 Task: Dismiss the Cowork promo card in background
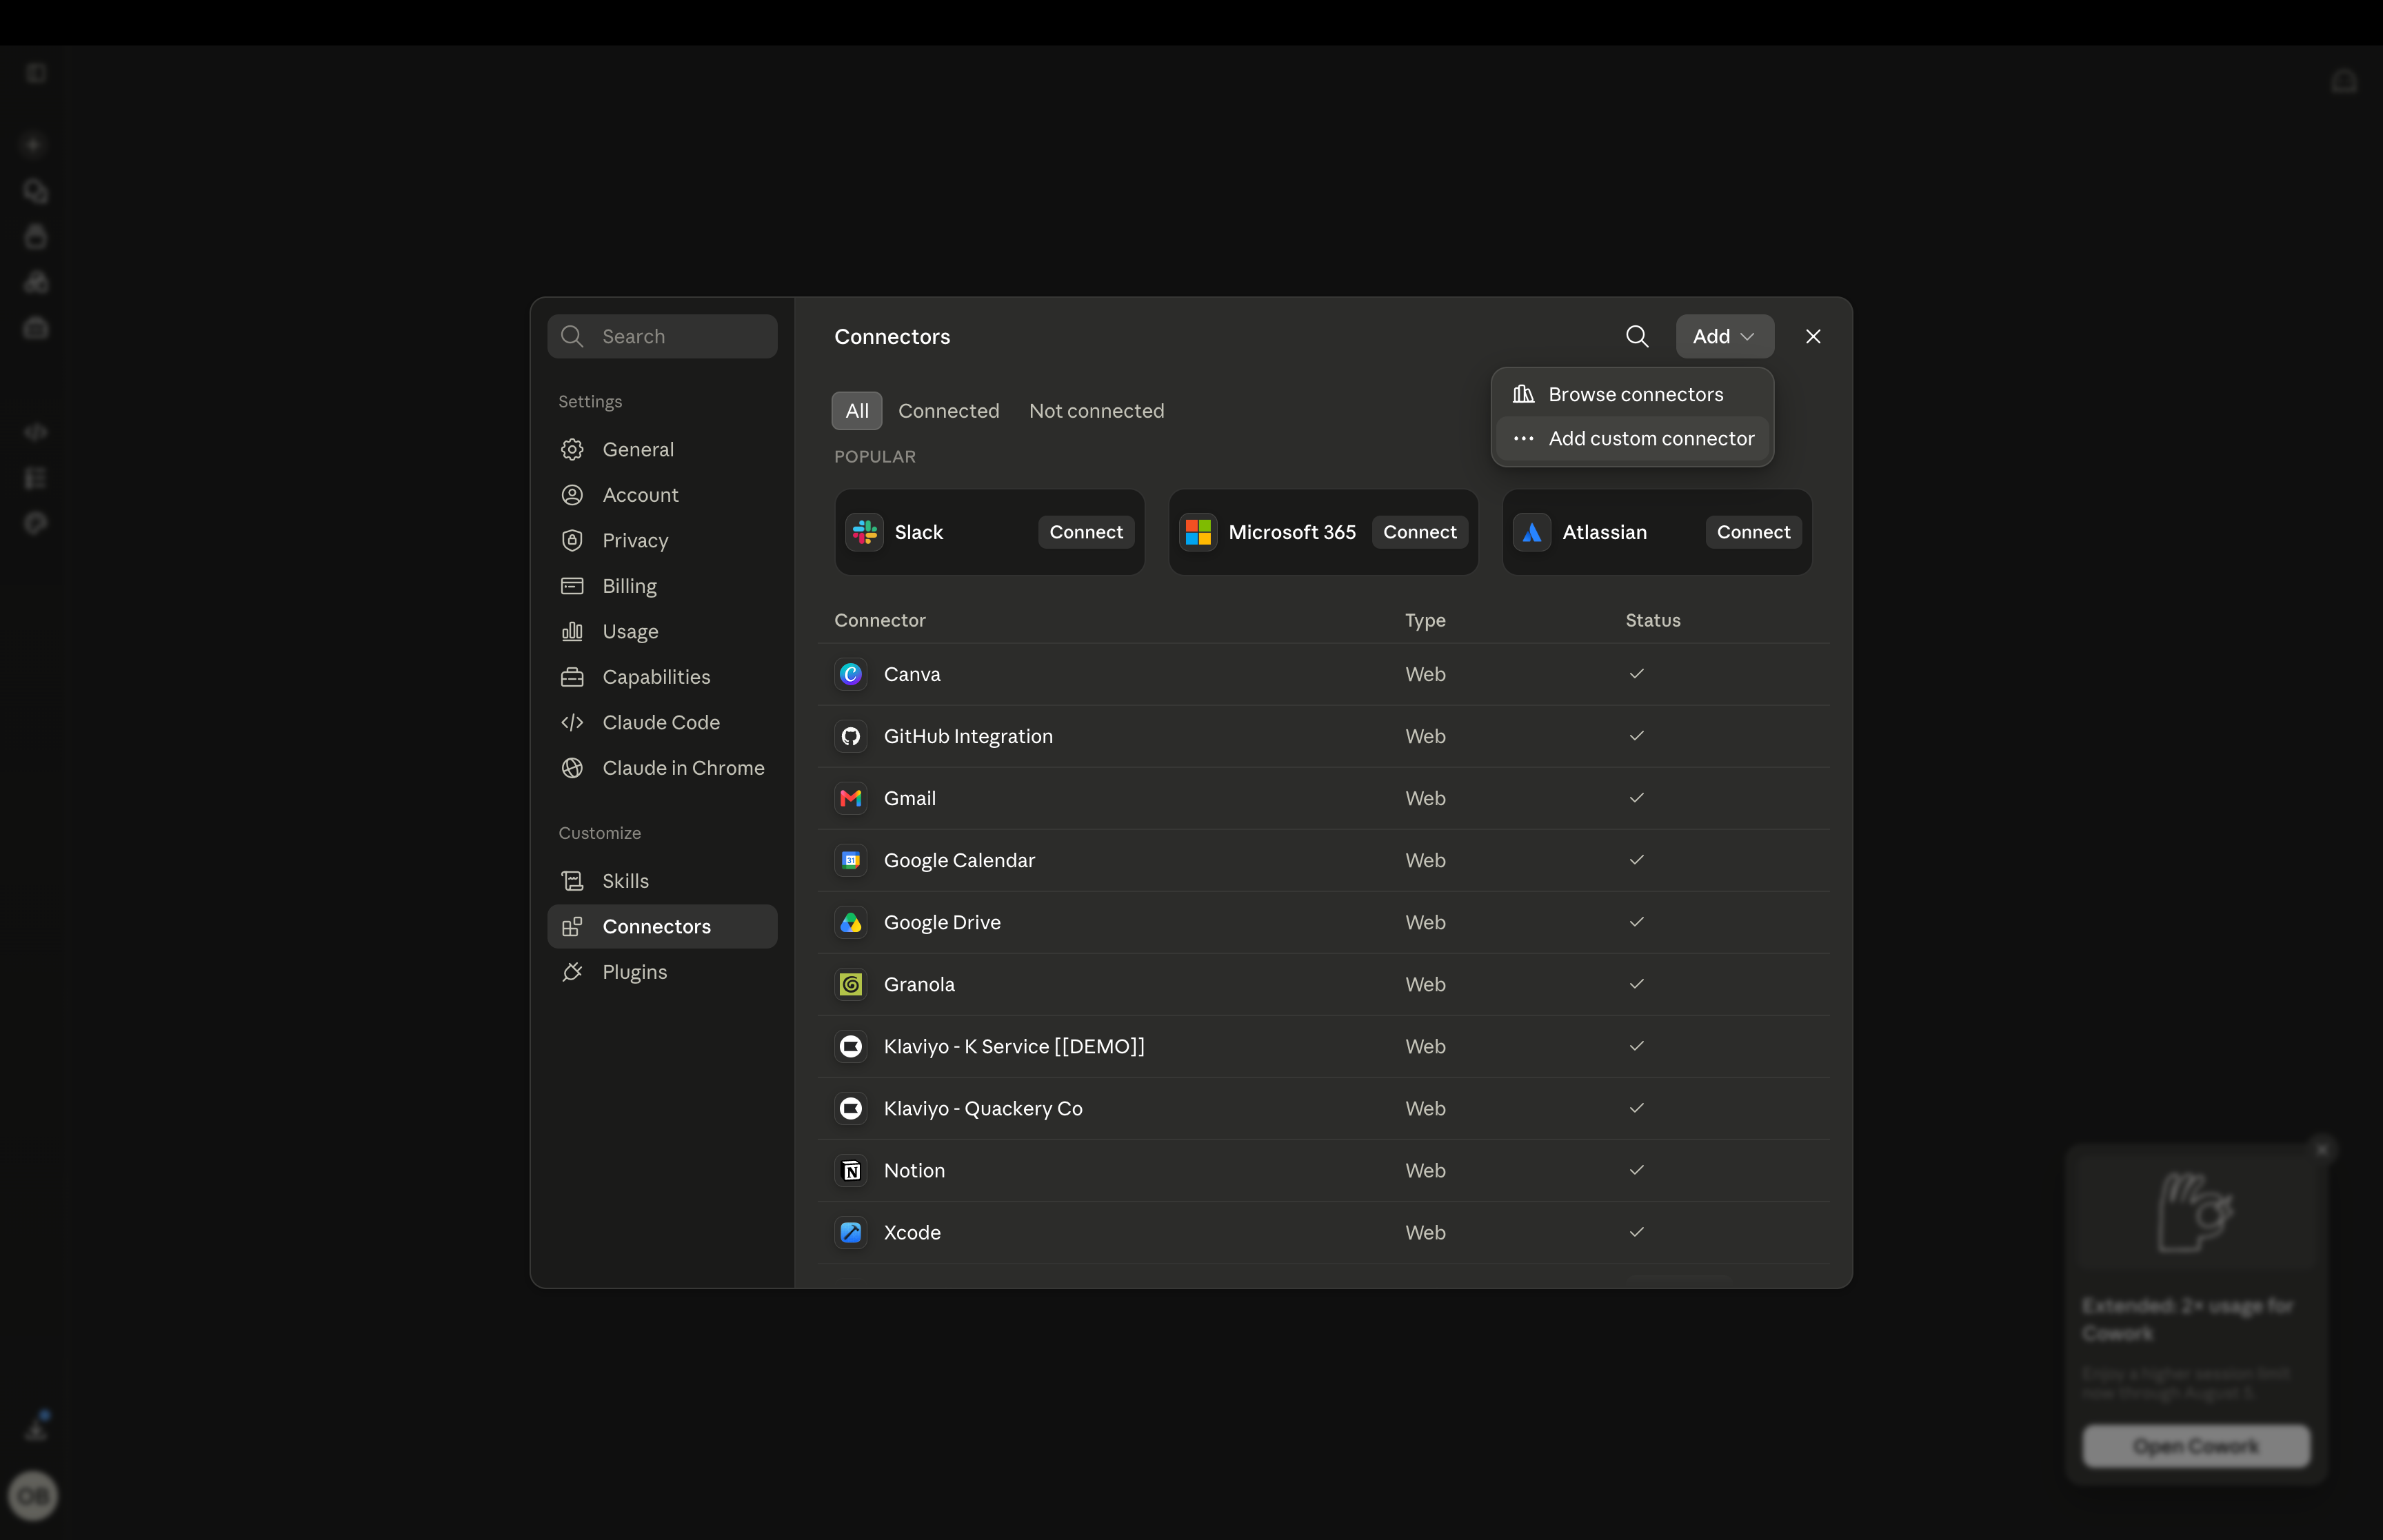(2323, 1150)
